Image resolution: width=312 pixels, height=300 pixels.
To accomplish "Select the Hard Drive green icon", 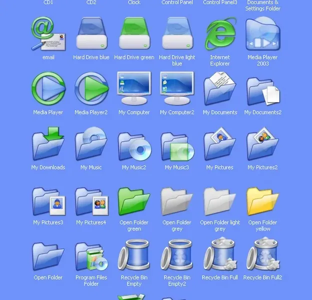I will (x=134, y=33).
